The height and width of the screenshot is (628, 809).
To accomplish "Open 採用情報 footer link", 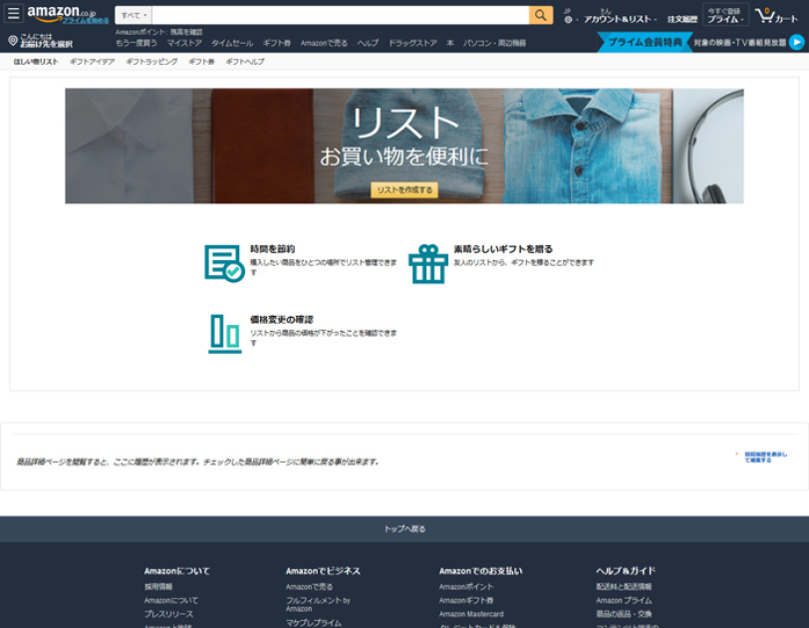I will [158, 587].
